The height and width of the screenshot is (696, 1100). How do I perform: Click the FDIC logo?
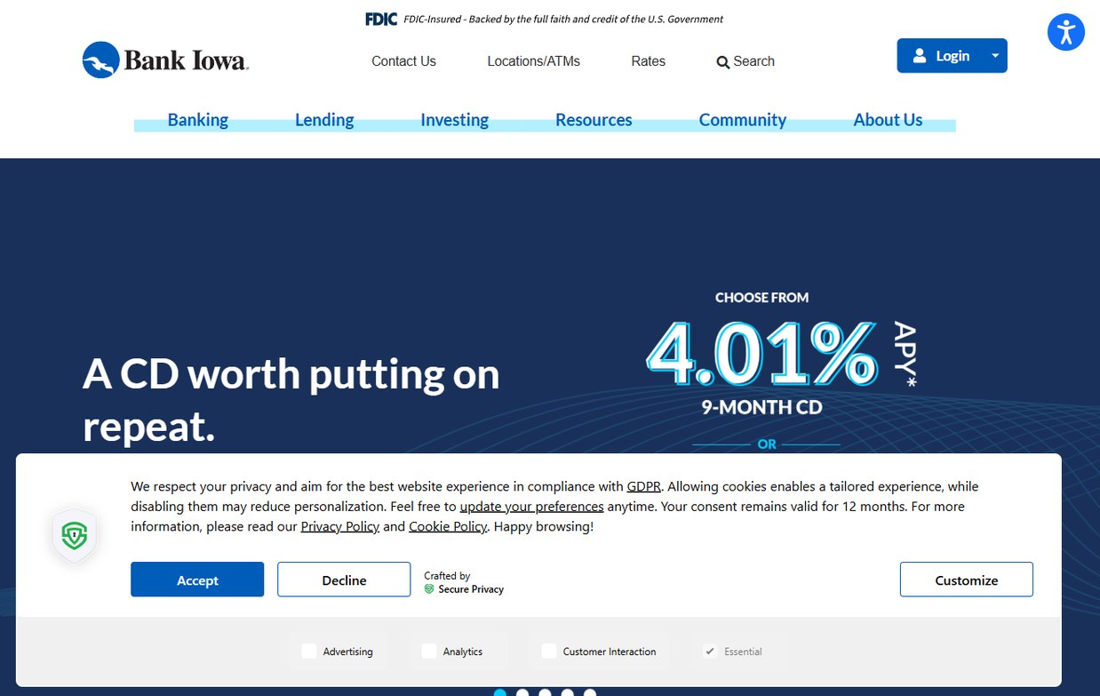(x=381, y=19)
